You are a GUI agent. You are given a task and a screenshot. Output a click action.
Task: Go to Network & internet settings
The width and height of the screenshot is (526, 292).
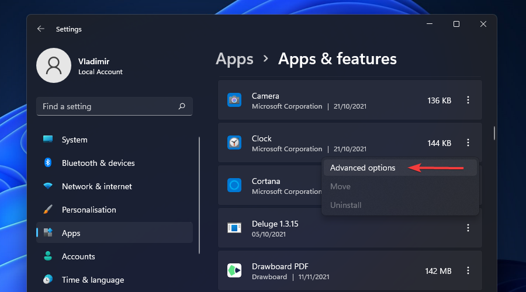point(115,186)
